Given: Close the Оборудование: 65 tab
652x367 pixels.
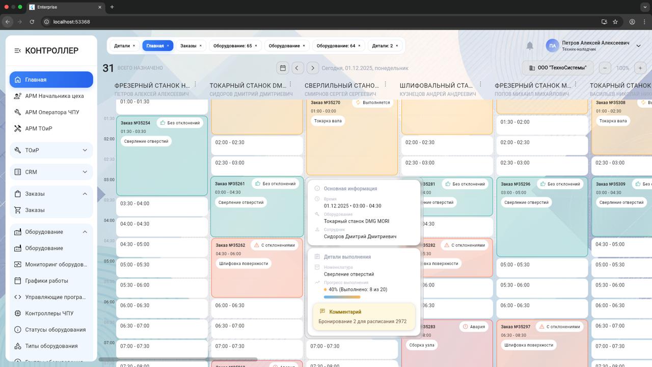Looking at the screenshot, I should pyautogui.click(x=256, y=46).
